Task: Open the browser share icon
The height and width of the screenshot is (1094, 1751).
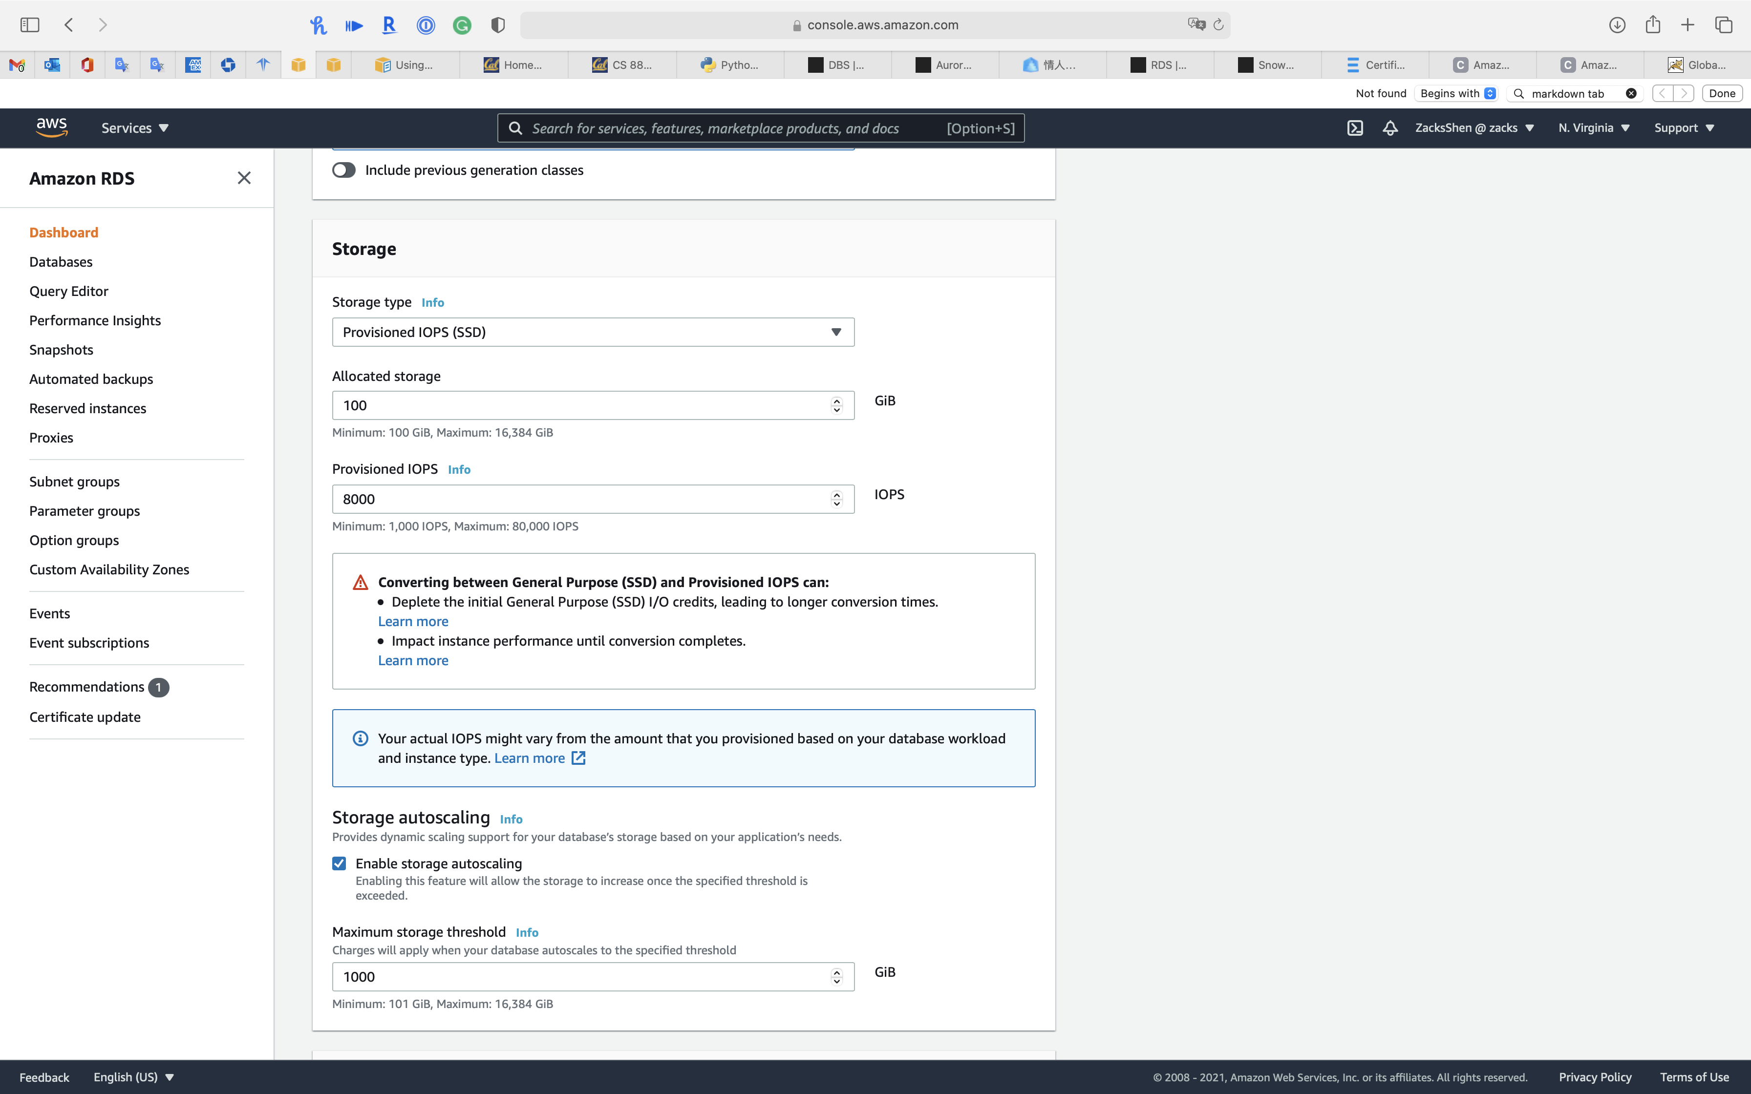Action: click(1653, 25)
